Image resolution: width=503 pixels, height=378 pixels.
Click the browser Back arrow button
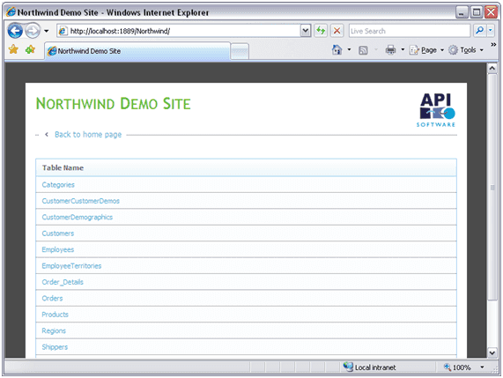pos(15,31)
